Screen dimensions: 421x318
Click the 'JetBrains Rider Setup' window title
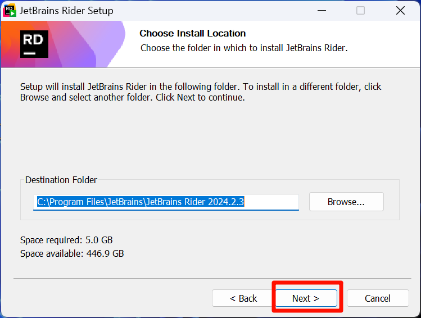click(66, 11)
